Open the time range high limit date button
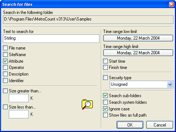This screenshot has height=132, width=176. click(x=138, y=53)
